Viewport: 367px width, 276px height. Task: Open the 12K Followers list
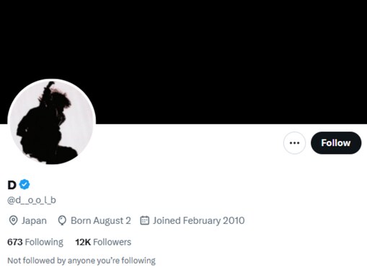click(x=103, y=242)
